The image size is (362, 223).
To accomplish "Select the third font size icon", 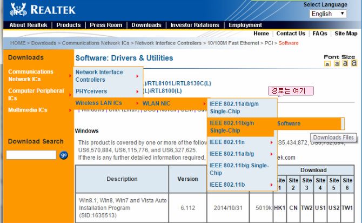I will click(x=345, y=63).
